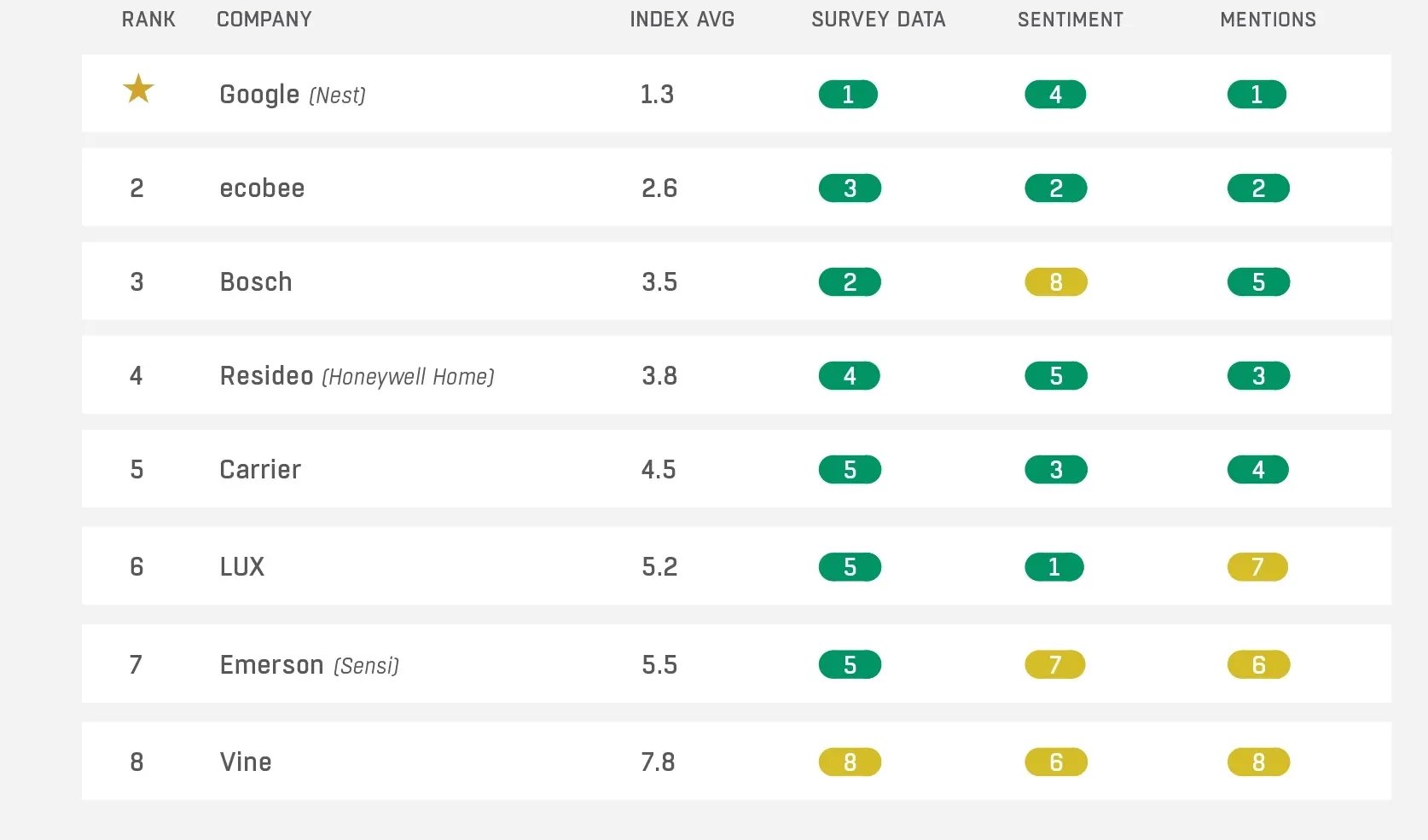1428x840 pixels.
Task: Click the Emerson (Sensi) company name
Action: 309,665
